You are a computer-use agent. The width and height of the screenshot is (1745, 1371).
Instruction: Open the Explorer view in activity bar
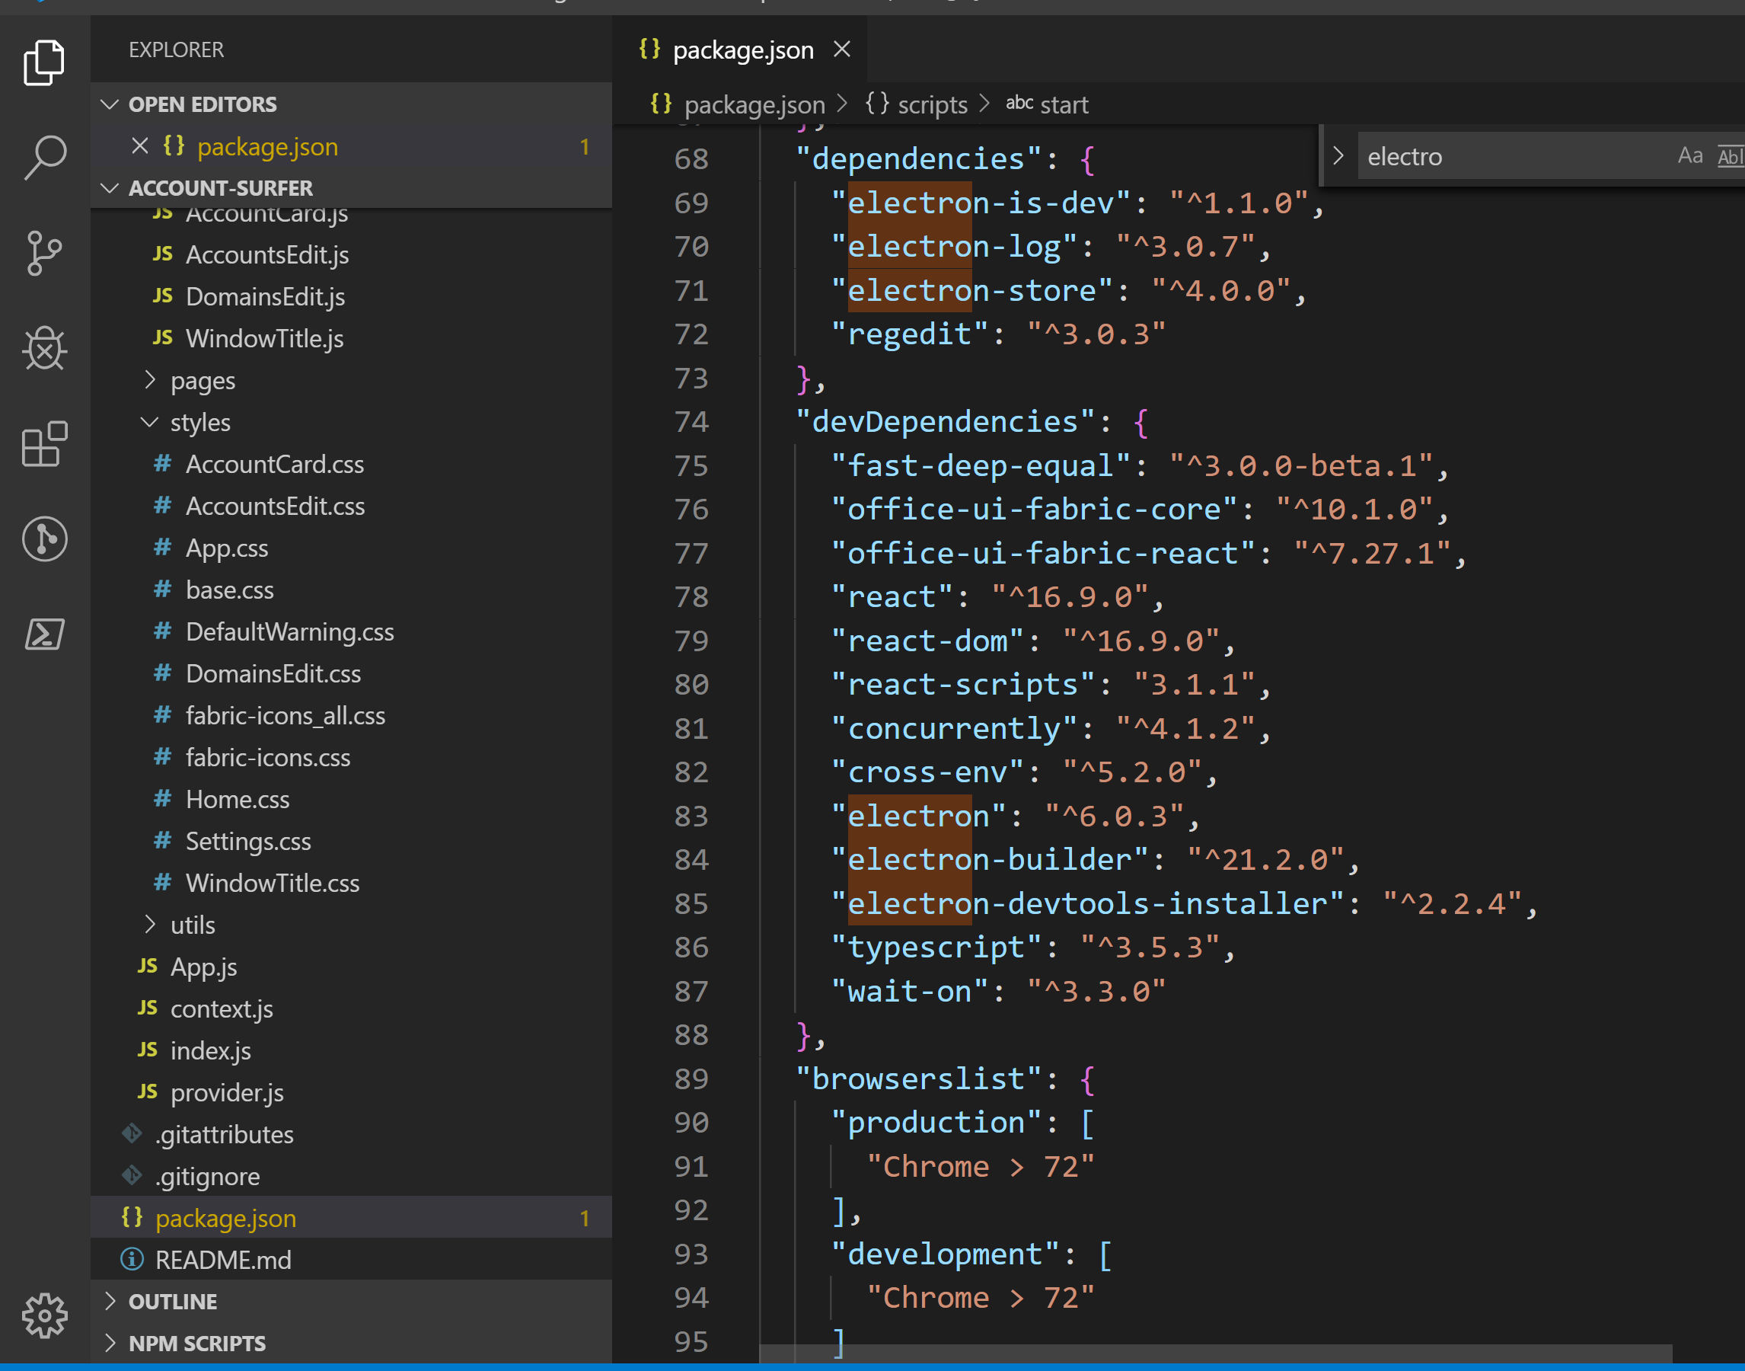pos(44,62)
